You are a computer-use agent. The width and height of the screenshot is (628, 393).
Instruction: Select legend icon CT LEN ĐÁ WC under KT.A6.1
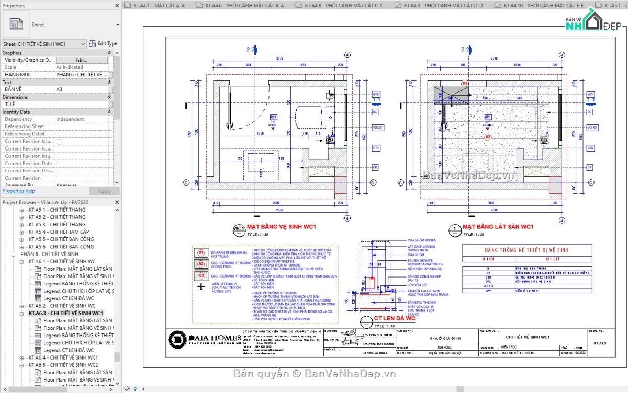pos(38,298)
